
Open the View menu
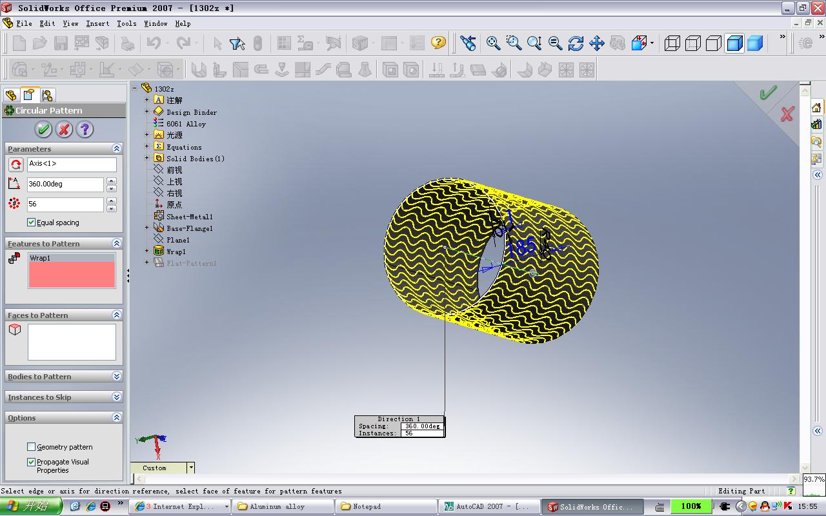tap(70, 23)
